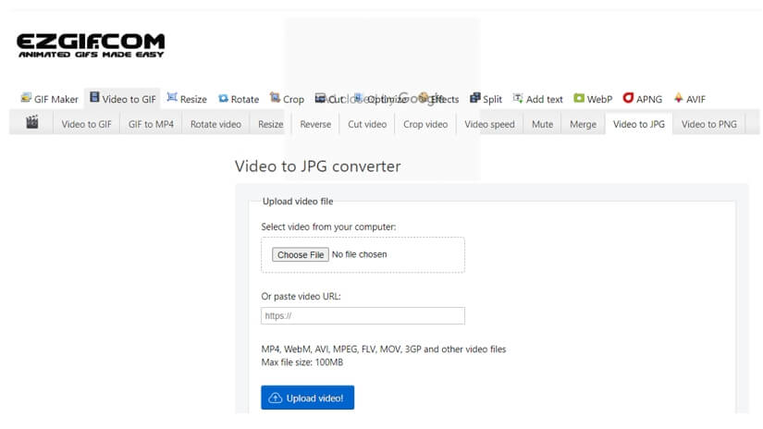Click the green WebP icon

pyautogui.click(x=579, y=98)
